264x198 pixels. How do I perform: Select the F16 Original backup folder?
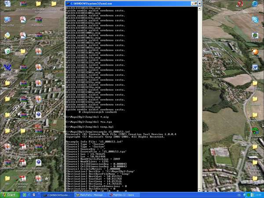[38, 7]
